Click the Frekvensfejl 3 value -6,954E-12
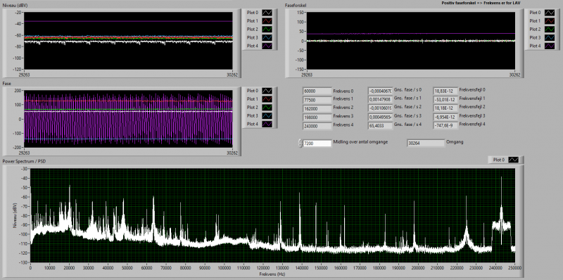Screen dimensions: 563x280 445,117
